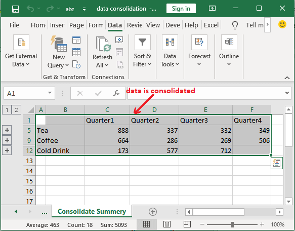This screenshot has width=295, height=231.
Task: Click the Insert Function fx icon
Action: (x=116, y=93)
